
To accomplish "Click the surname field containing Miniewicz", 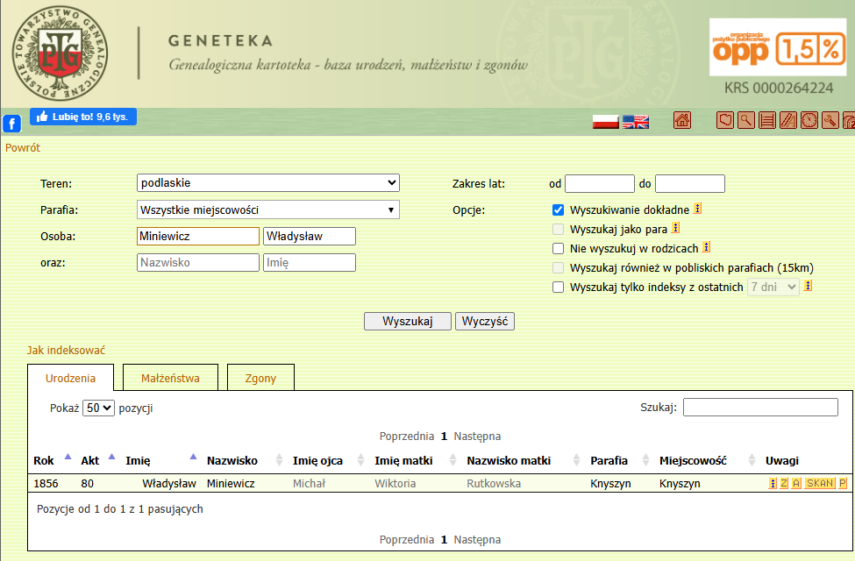I will [198, 236].
